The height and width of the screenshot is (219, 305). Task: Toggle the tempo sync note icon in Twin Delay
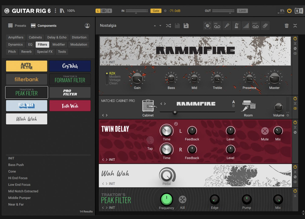(176, 124)
